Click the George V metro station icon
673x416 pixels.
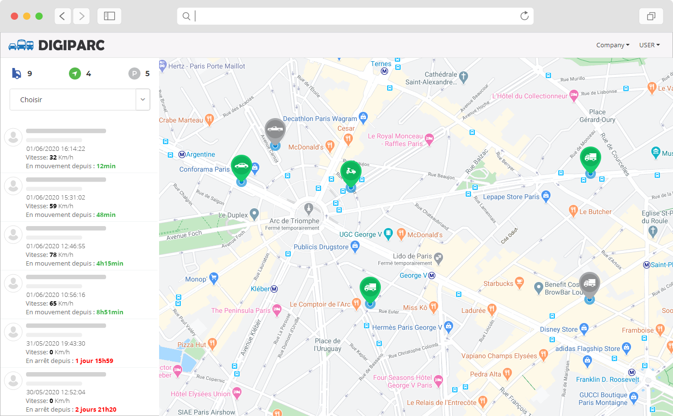(432, 276)
